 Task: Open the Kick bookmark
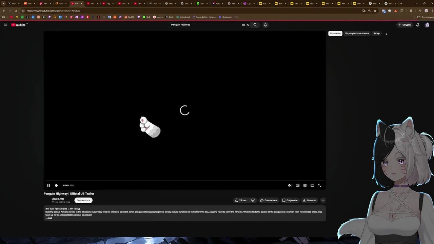(x=146, y=17)
